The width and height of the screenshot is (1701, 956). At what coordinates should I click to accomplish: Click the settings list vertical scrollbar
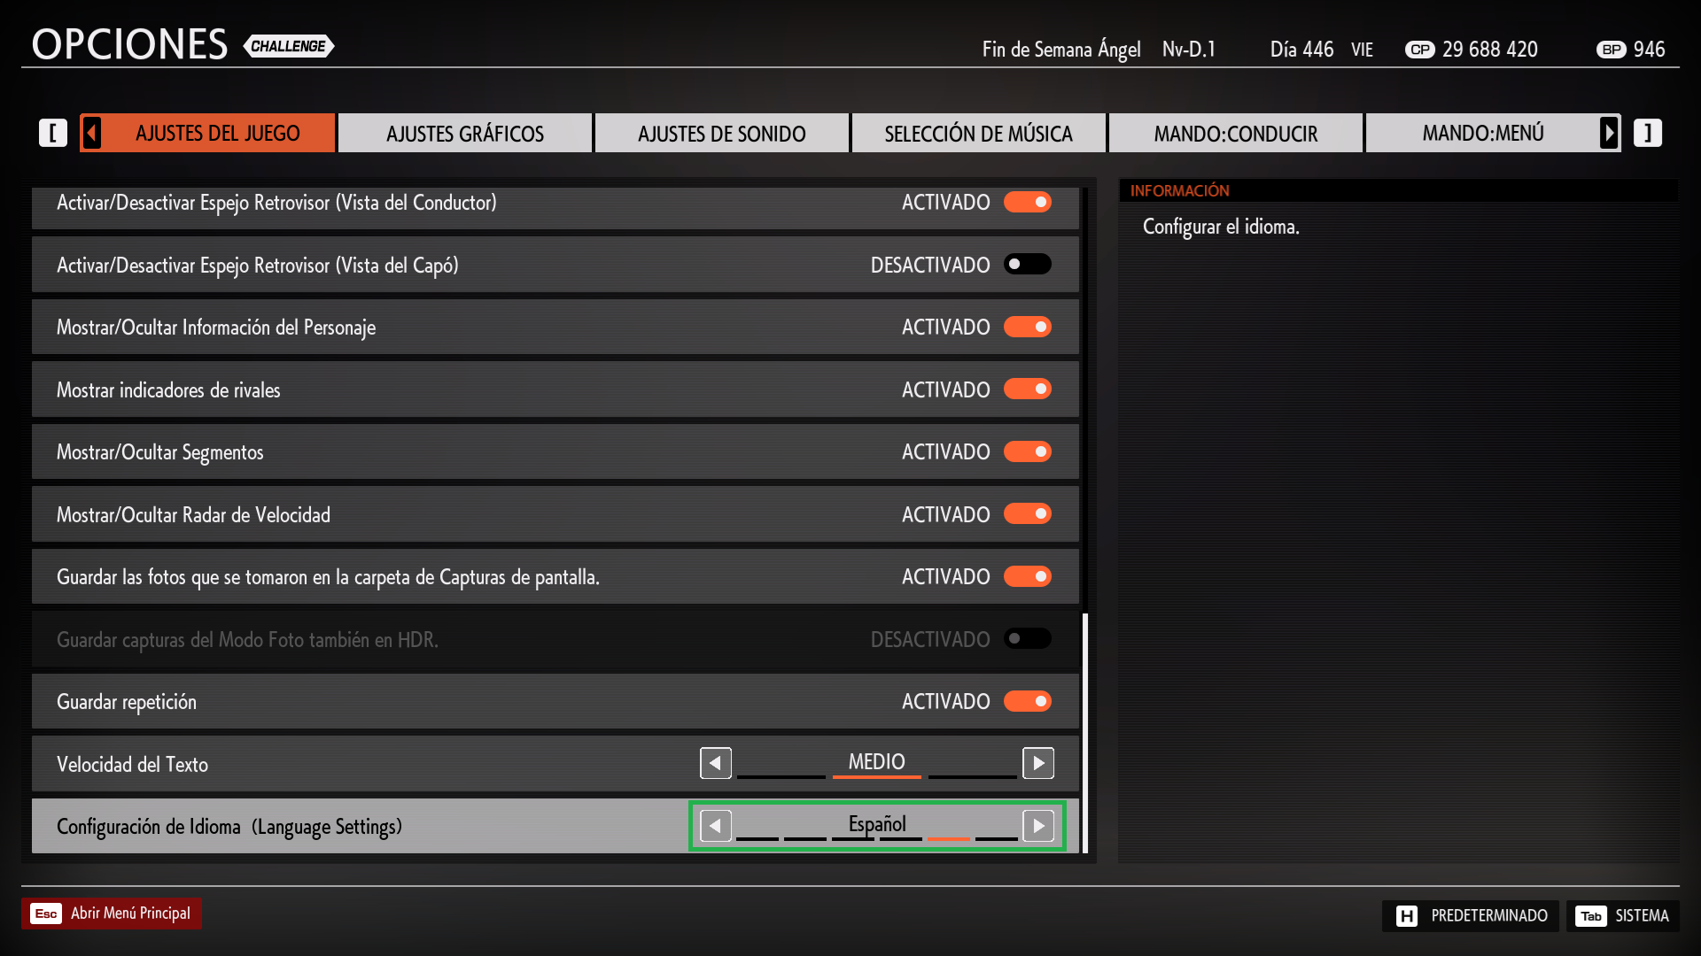1085,733
